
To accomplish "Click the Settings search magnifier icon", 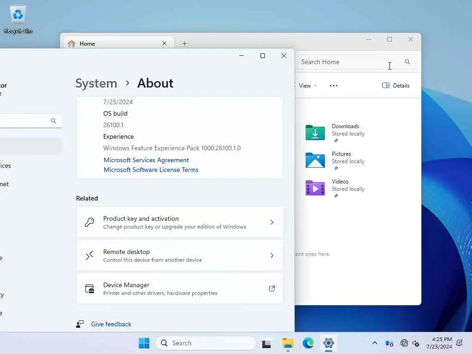I will pos(53,121).
